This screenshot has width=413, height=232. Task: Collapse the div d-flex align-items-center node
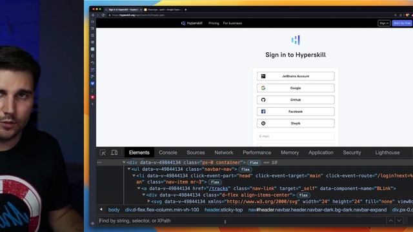click(x=144, y=195)
